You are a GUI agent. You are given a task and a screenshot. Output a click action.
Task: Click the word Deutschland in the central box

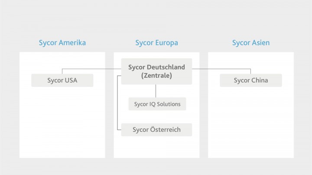(166, 67)
